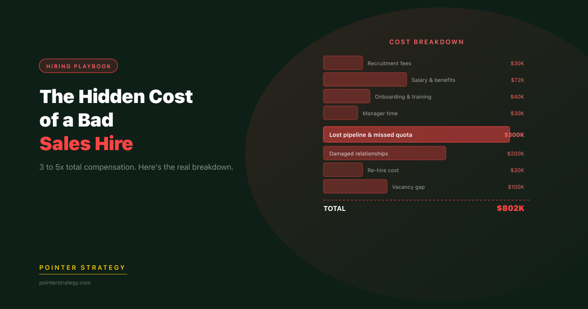The height and width of the screenshot is (309, 588).
Task: Click the COST BREAKDOWN heading
Action: point(426,42)
